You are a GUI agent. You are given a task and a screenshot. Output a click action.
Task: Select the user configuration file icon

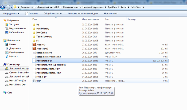pyautogui.click(x=34, y=81)
